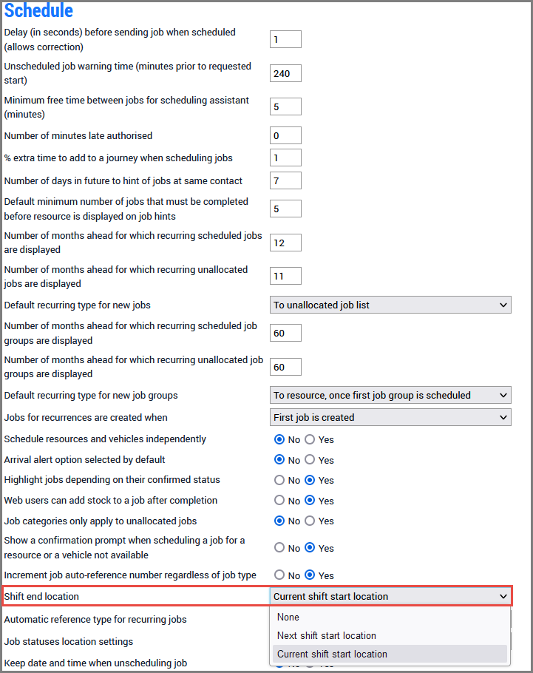Pick Next shift start location option
533x673 pixels.
click(x=327, y=635)
